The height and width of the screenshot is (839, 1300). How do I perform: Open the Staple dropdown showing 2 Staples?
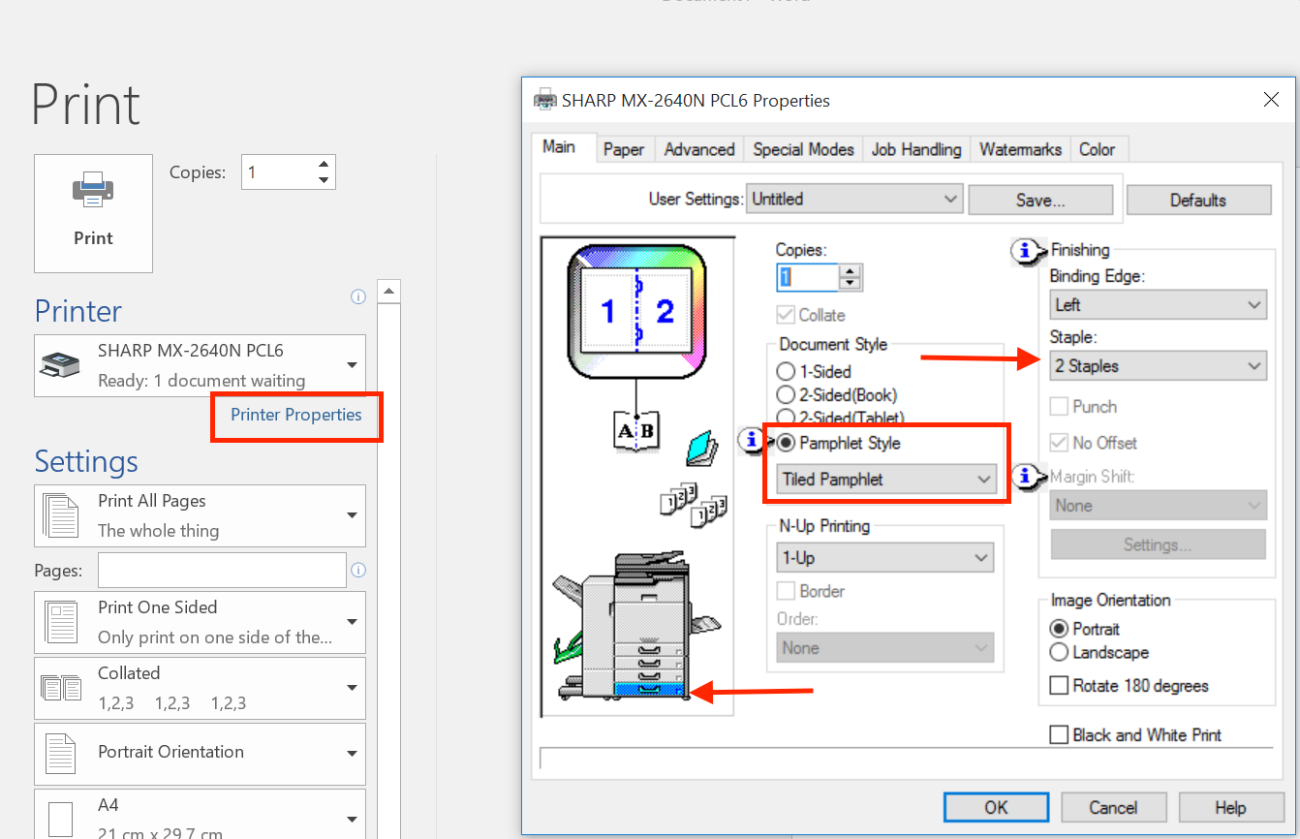1157,366
